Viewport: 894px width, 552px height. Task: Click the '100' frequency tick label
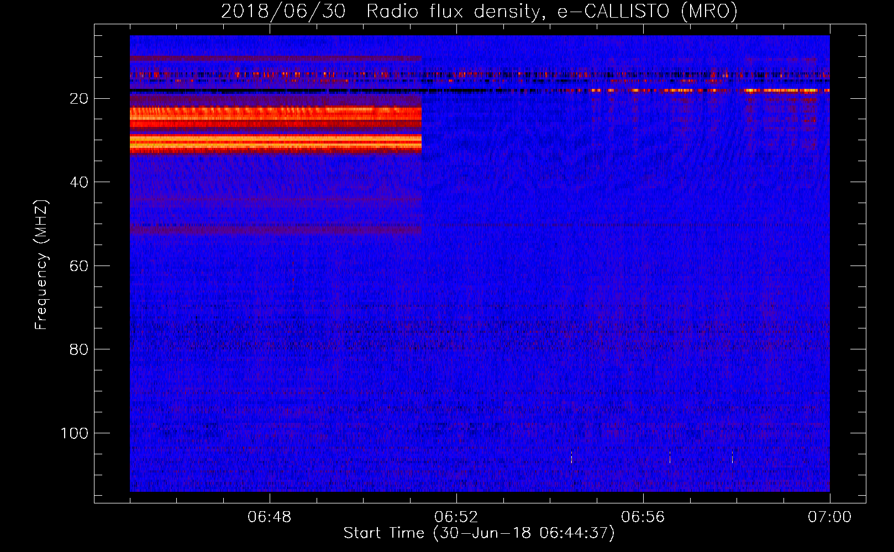click(75, 433)
